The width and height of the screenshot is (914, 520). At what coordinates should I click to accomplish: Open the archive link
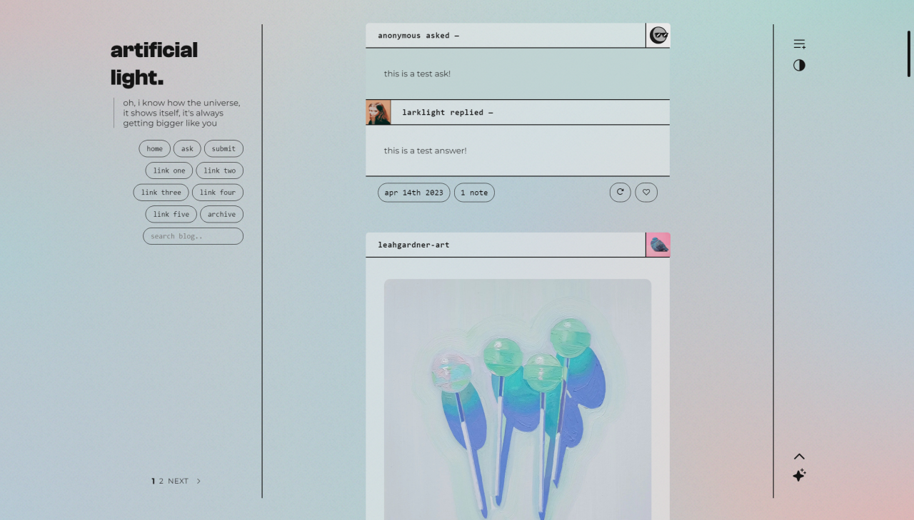coord(221,215)
